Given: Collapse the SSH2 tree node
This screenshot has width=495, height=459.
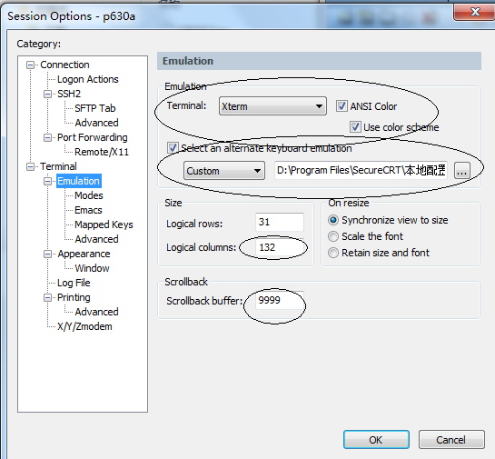Looking at the screenshot, I should tap(47, 95).
